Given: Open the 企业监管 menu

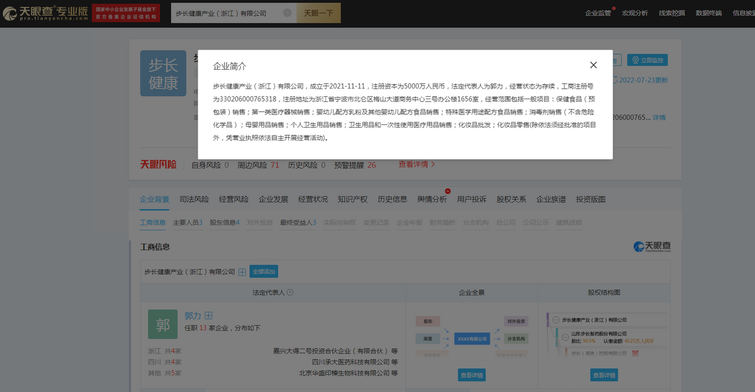Looking at the screenshot, I should pyautogui.click(x=598, y=13).
